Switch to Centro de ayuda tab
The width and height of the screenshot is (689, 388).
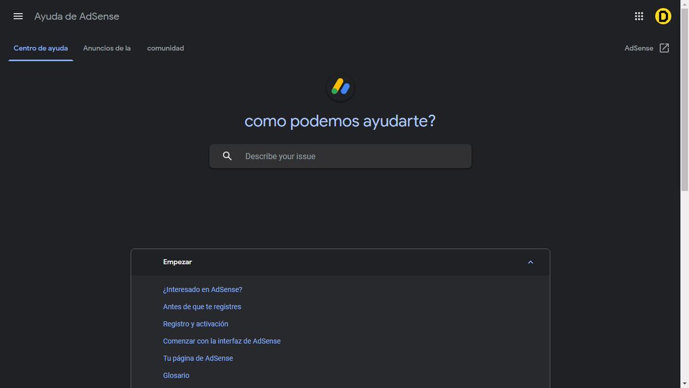tap(41, 48)
